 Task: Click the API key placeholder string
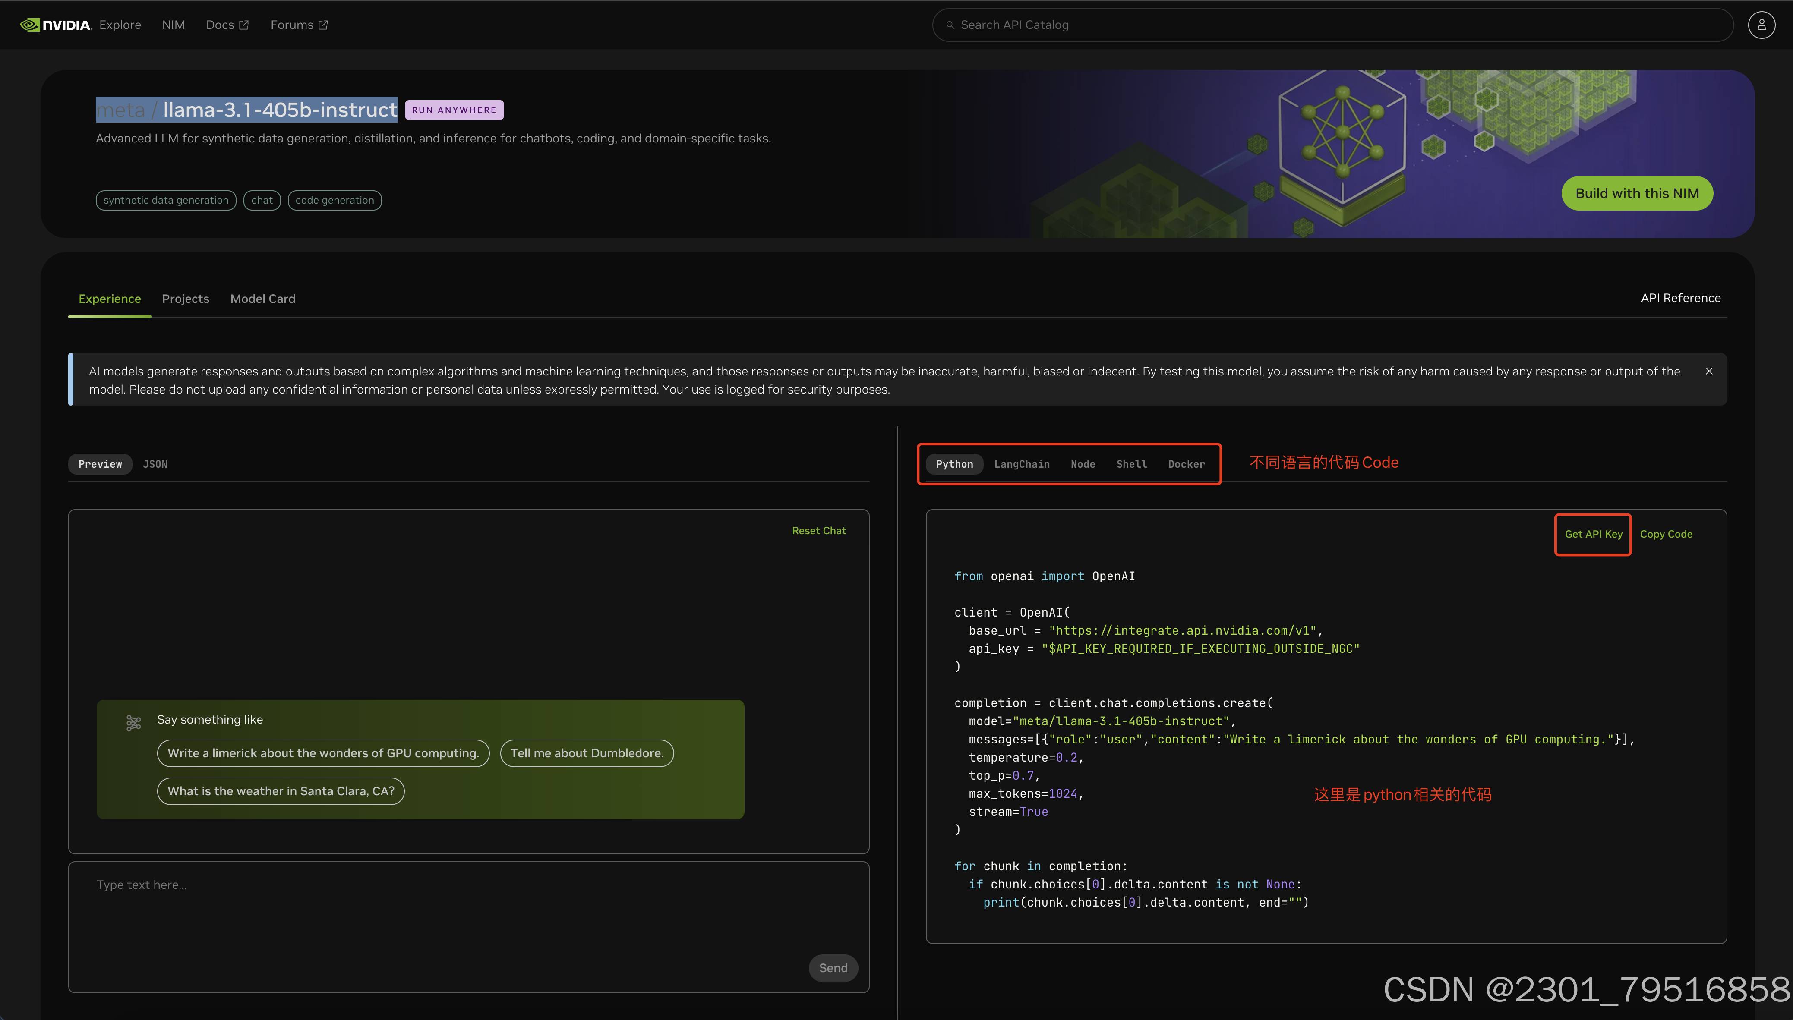(x=1200, y=649)
